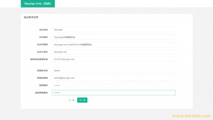Edit the copyright field © 2019 Beyongx.com
This screenshot has height=120, width=213.
click(x=114, y=59)
